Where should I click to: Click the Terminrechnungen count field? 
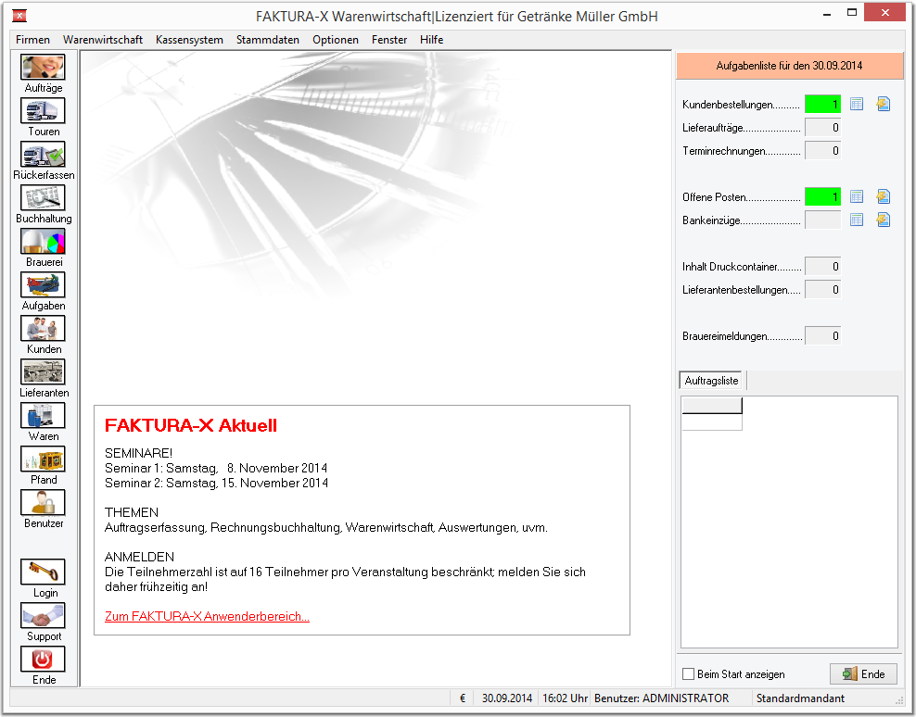tap(822, 151)
